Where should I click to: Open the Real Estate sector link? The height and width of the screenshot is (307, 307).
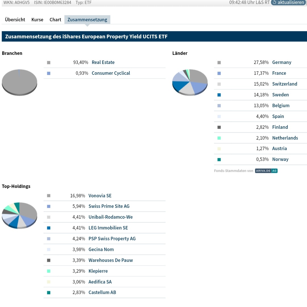click(x=103, y=62)
